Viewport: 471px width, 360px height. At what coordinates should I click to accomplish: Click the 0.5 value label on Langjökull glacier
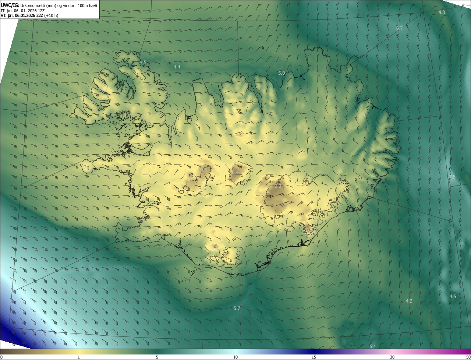pyautogui.click(x=203, y=170)
